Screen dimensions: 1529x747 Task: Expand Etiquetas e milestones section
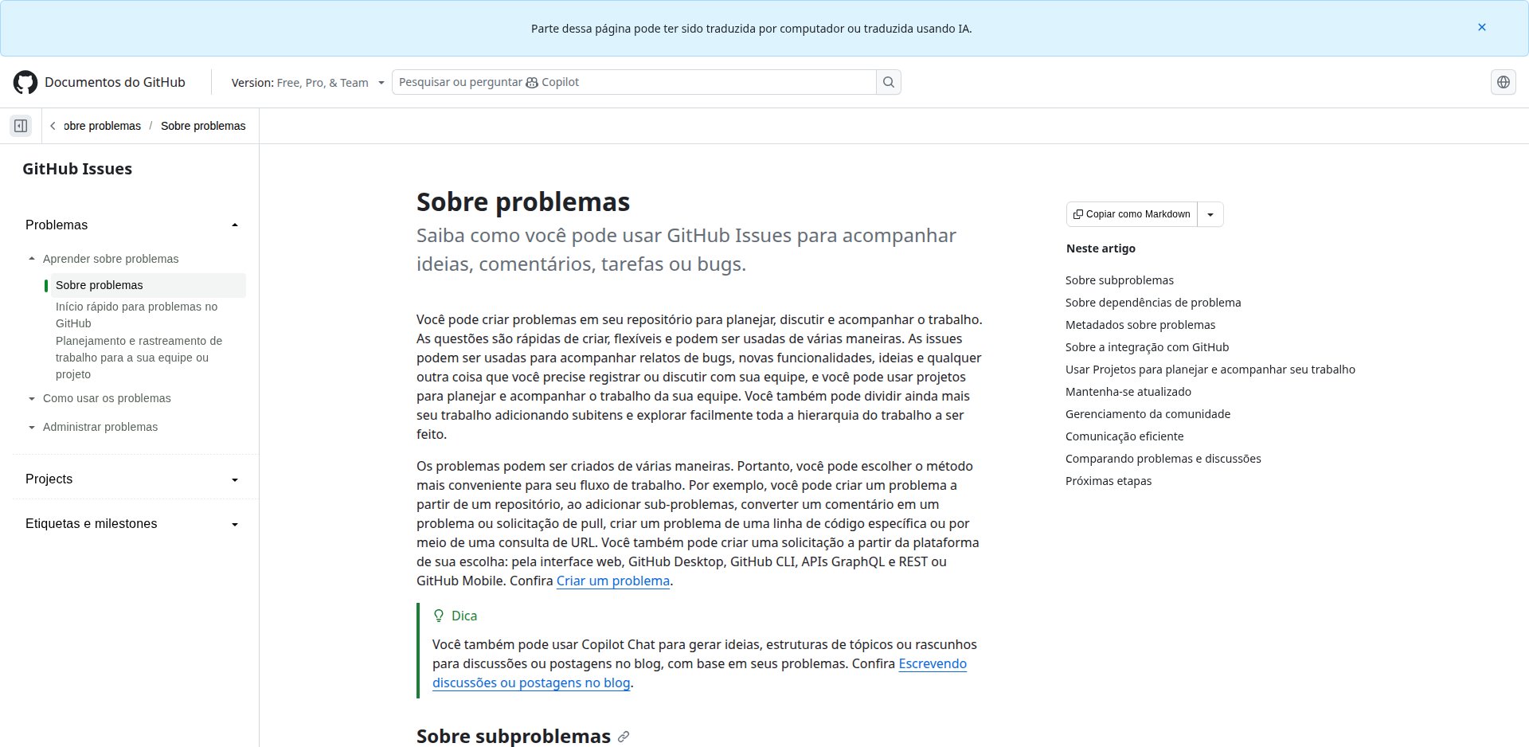pos(132,524)
